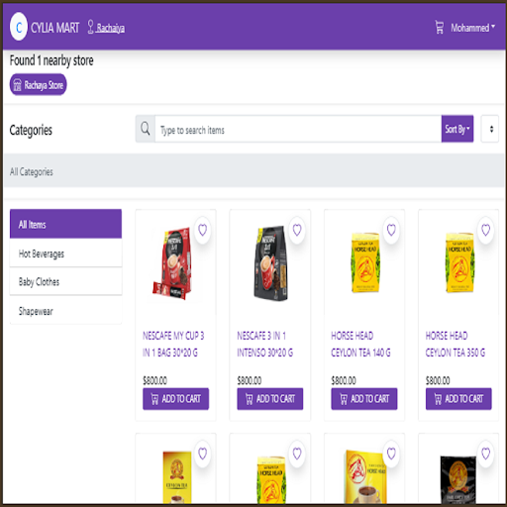Click the Rachaiya location link
507x507 pixels.
coord(110,28)
